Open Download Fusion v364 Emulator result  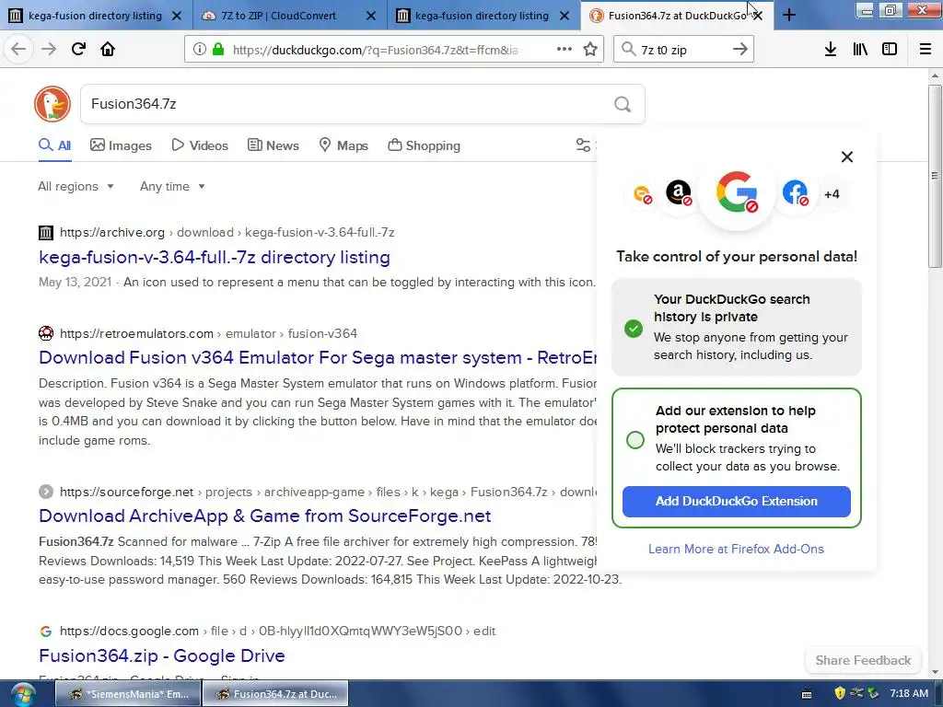[318, 358]
